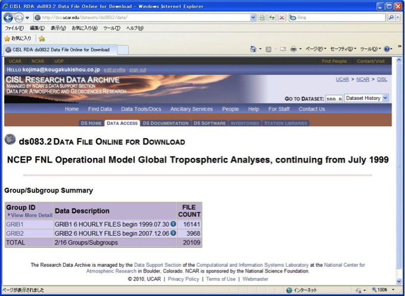Open the ヘルプ(H) menu
Image resolution: width=405 pixels, height=296 pixels.
[x=135, y=28]
